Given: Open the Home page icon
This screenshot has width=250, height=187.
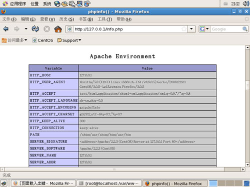Looking at the screenshot, I should point(58,29).
